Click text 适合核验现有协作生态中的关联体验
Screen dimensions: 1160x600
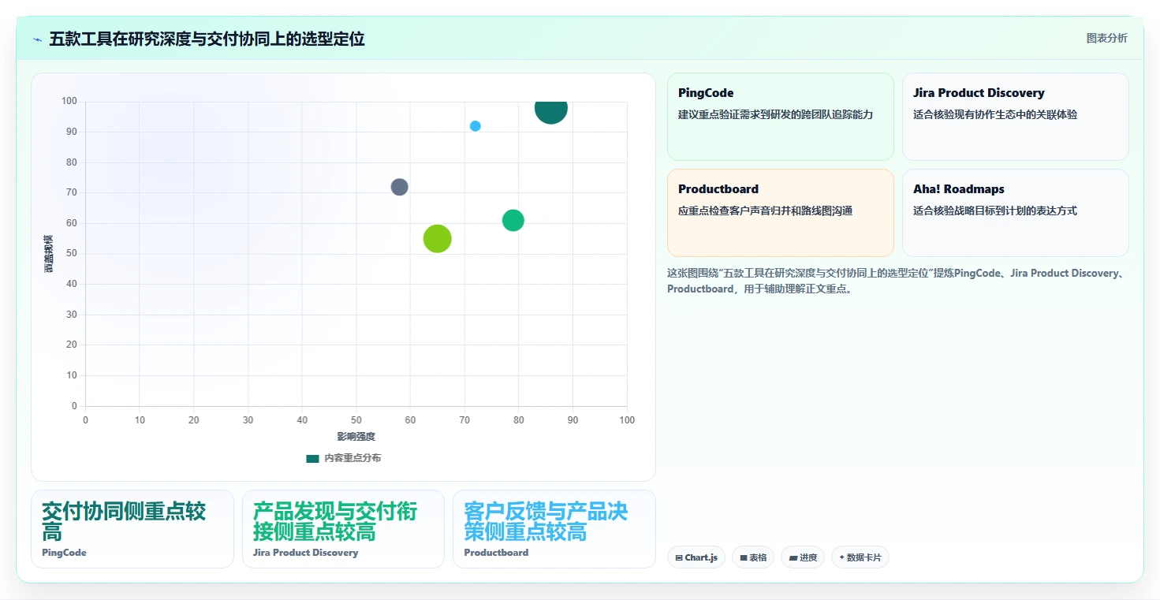pyautogui.click(x=995, y=114)
